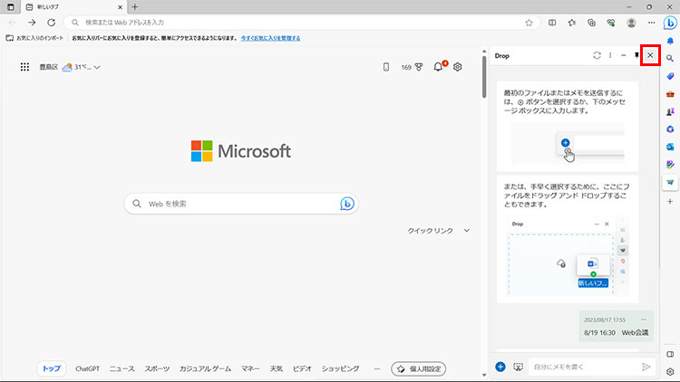This screenshot has width=680, height=382.
Task: Click the blue plus add-file button
Action: tap(500, 367)
